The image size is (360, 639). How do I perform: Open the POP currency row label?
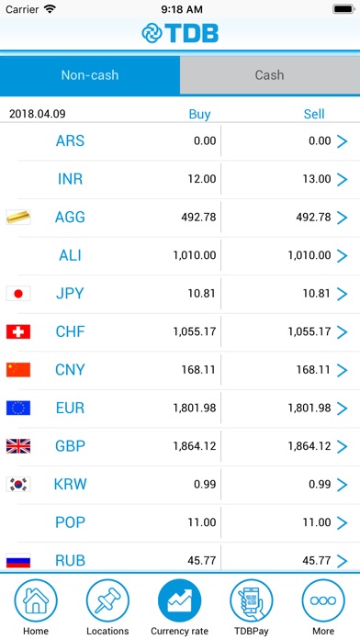(x=70, y=522)
